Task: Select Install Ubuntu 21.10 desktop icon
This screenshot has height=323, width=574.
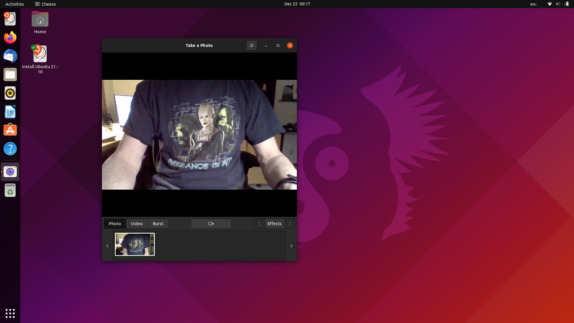Action: coord(40,60)
